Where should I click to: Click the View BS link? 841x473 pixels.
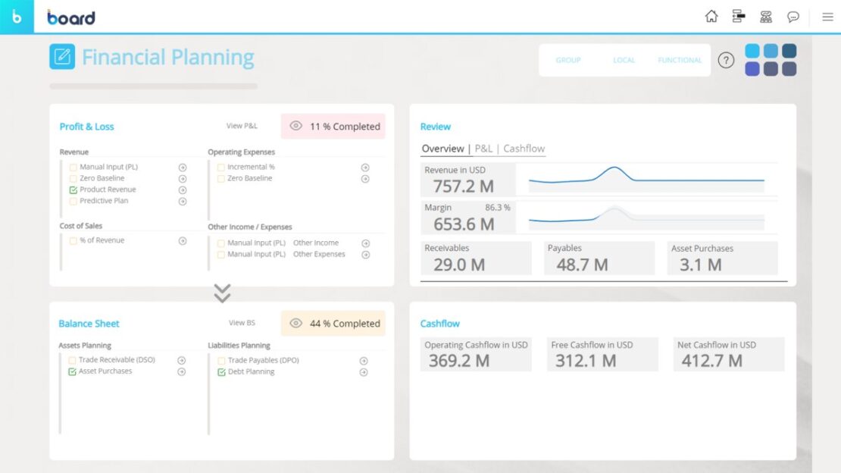242,322
